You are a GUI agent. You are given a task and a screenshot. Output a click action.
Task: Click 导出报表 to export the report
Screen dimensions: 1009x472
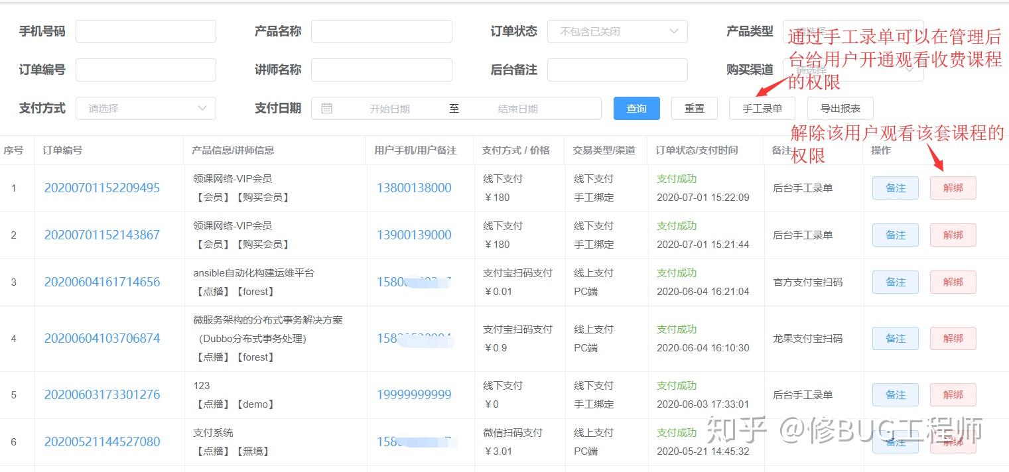(x=840, y=108)
